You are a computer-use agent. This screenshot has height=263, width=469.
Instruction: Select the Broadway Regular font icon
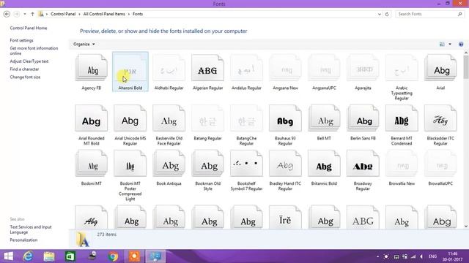point(363,164)
